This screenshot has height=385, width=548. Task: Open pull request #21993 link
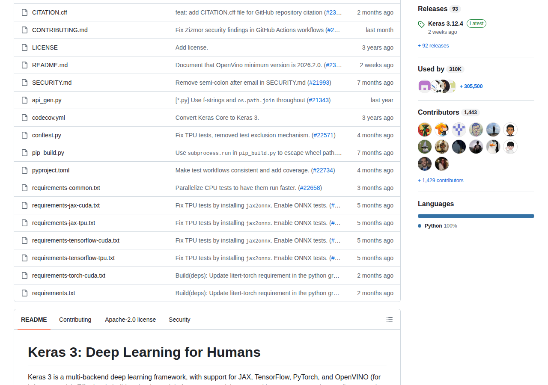319,83
